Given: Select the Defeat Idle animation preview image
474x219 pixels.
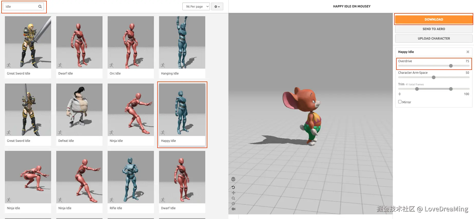Looking at the screenshot, I should 79,110.
